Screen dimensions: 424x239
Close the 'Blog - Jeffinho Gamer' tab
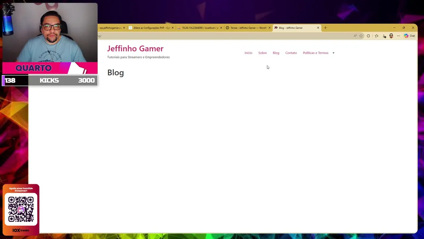click(318, 28)
